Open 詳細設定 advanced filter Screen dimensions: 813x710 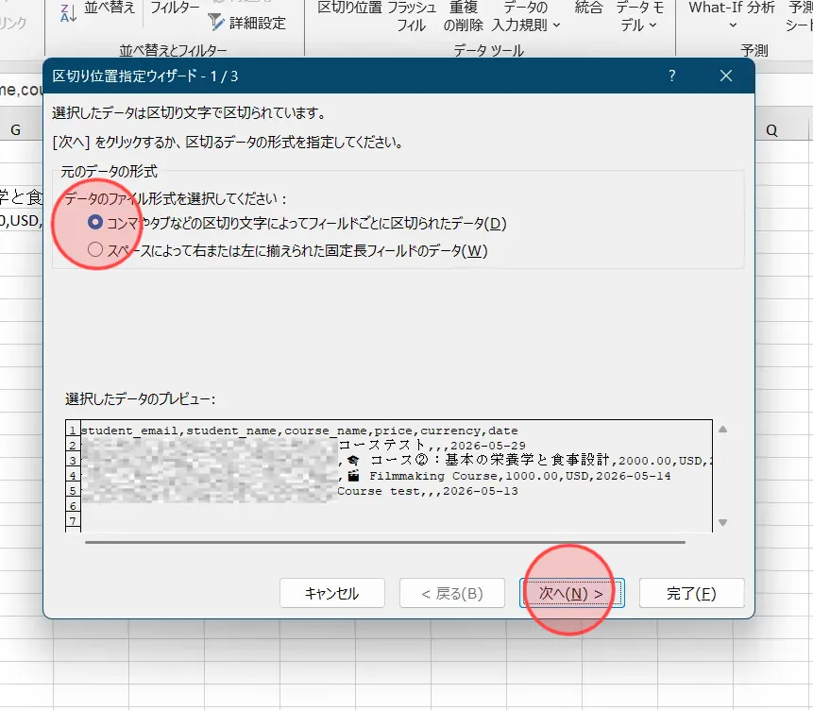tap(247, 23)
